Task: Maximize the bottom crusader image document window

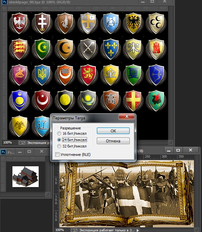Action: (178, 150)
